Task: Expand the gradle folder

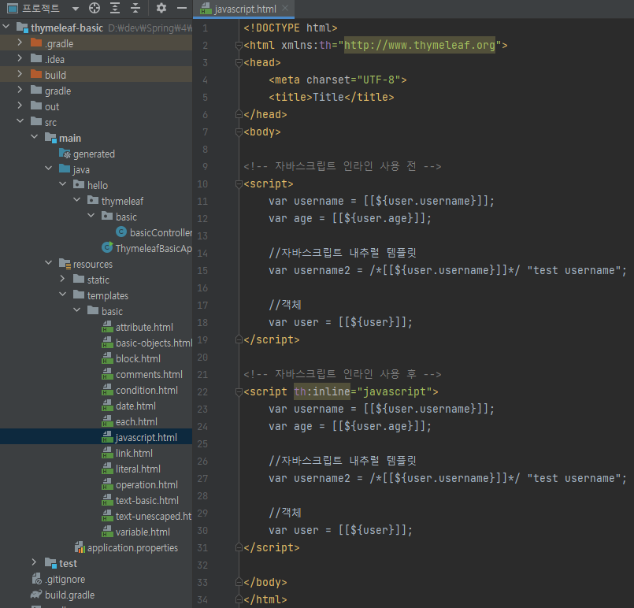Action: (20, 89)
